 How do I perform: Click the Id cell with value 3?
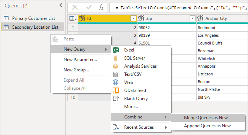[124, 35]
